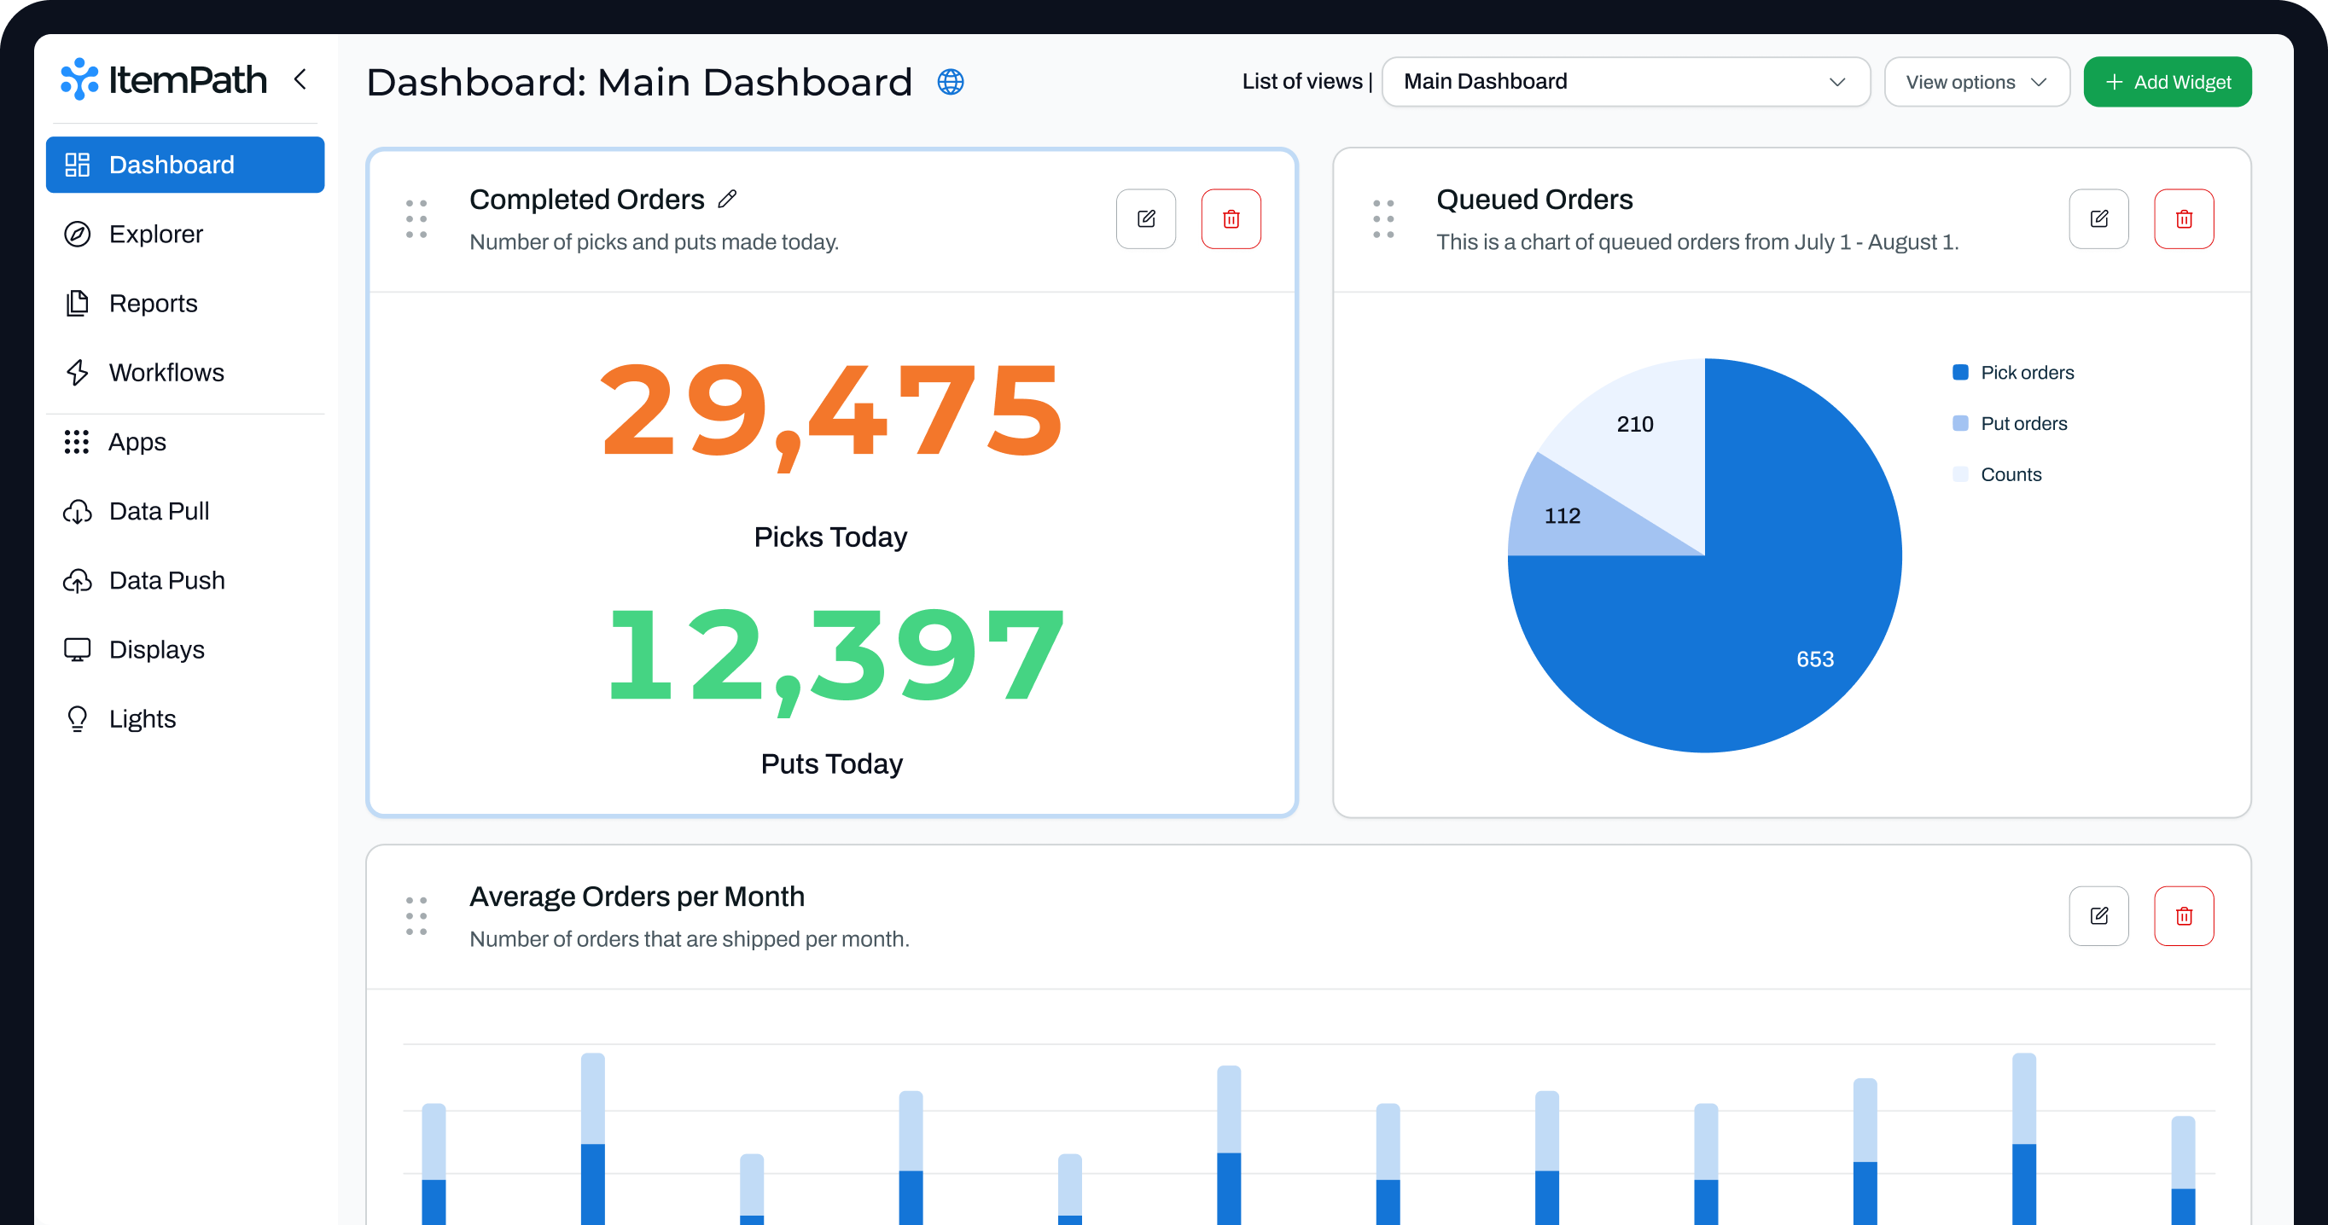Click the pencil icon next to Completed Orders title
Screen dimensions: 2328x1225
(727, 199)
